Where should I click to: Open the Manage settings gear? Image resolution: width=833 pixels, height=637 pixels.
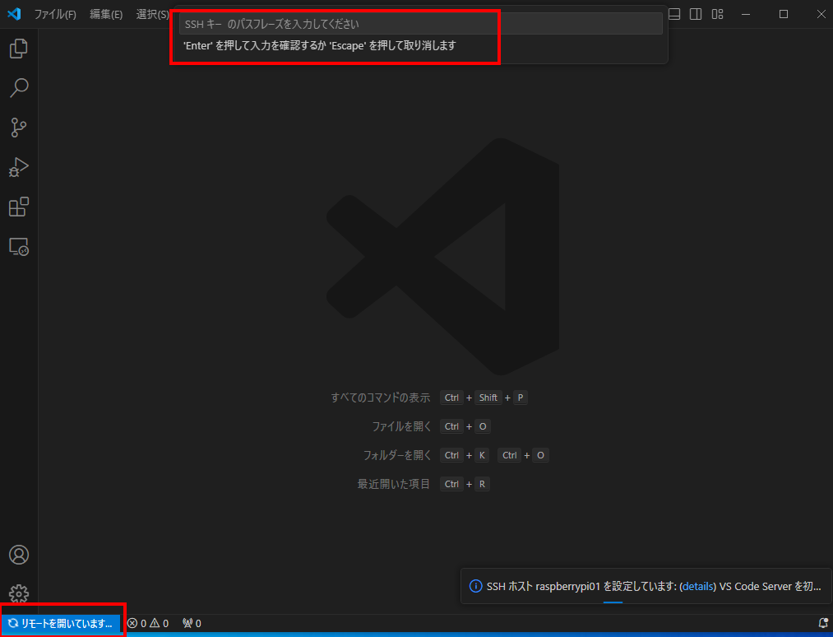click(18, 593)
